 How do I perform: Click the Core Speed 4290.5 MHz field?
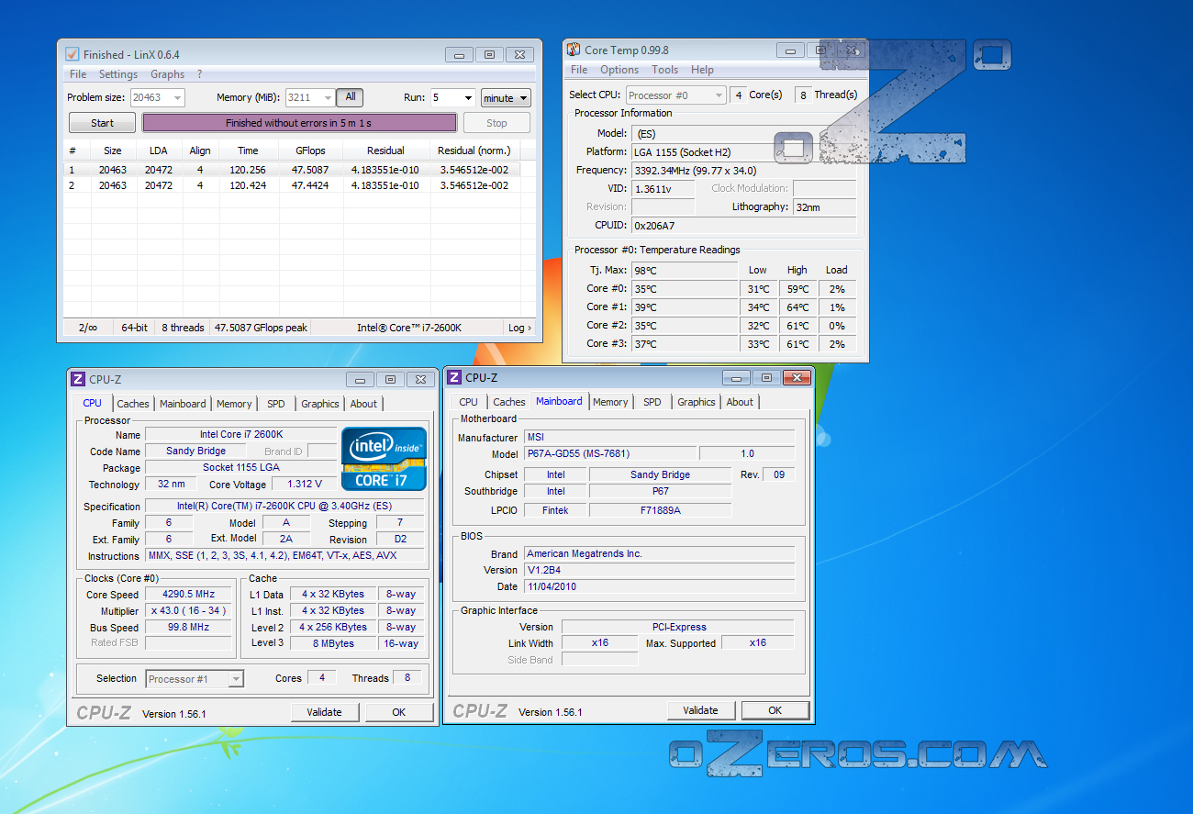click(188, 595)
